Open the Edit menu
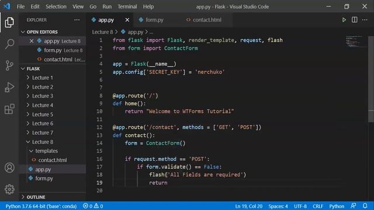Screen dimensions: 374x210 (35, 6)
